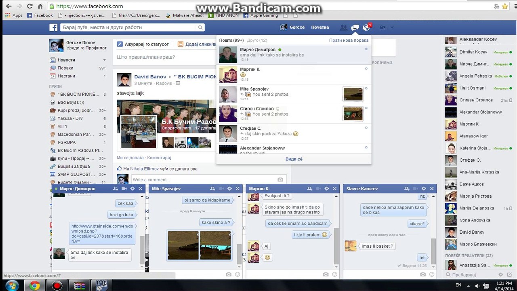517x291 pixels.
Task: Open the privacy shortcuts lock icon
Action: 382,27
